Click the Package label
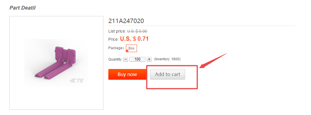The height and width of the screenshot is (115, 311). 116,48
